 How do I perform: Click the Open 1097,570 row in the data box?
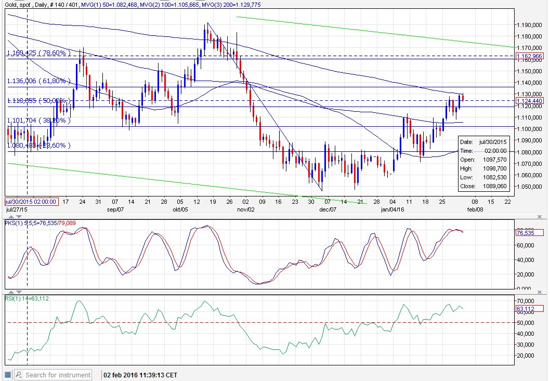[483, 160]
